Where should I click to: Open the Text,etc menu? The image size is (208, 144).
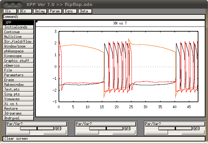[x=18, y=89]
